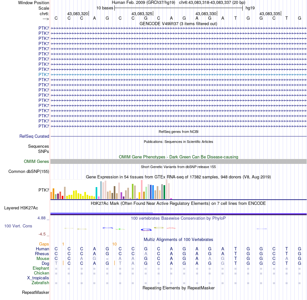Click the large blue G conservation logo

pyautogui.click(x=146, y=230)
